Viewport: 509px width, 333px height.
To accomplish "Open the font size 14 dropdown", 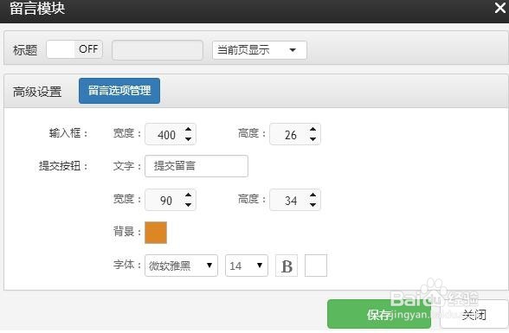I will click(x=247, y=266).
